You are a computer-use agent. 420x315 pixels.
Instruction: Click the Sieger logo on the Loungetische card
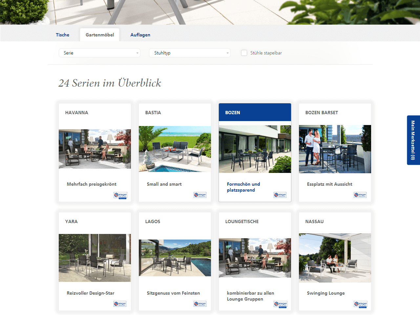click(x=281, y=304)
